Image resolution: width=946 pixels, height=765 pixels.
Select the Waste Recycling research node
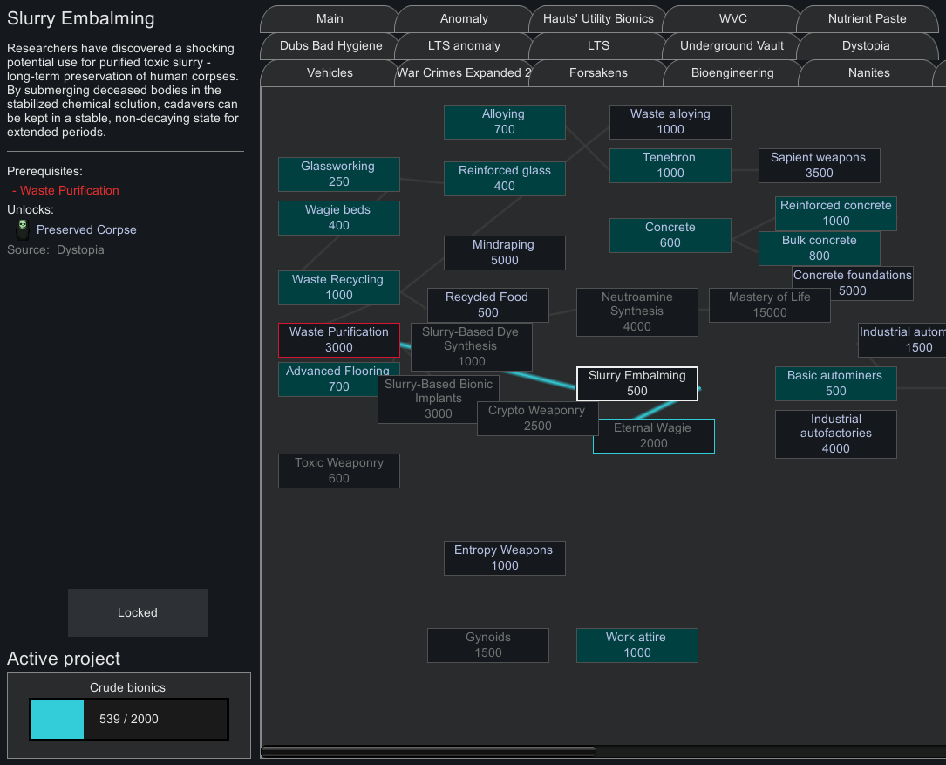(338, 287)
